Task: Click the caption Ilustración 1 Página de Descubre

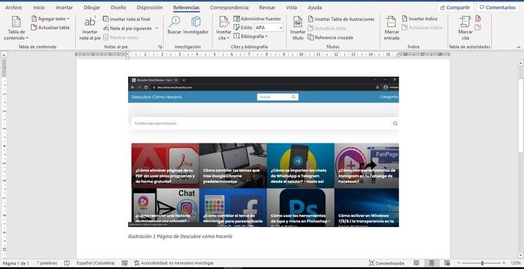Action: pyautogui.click(x=180, y=237)
